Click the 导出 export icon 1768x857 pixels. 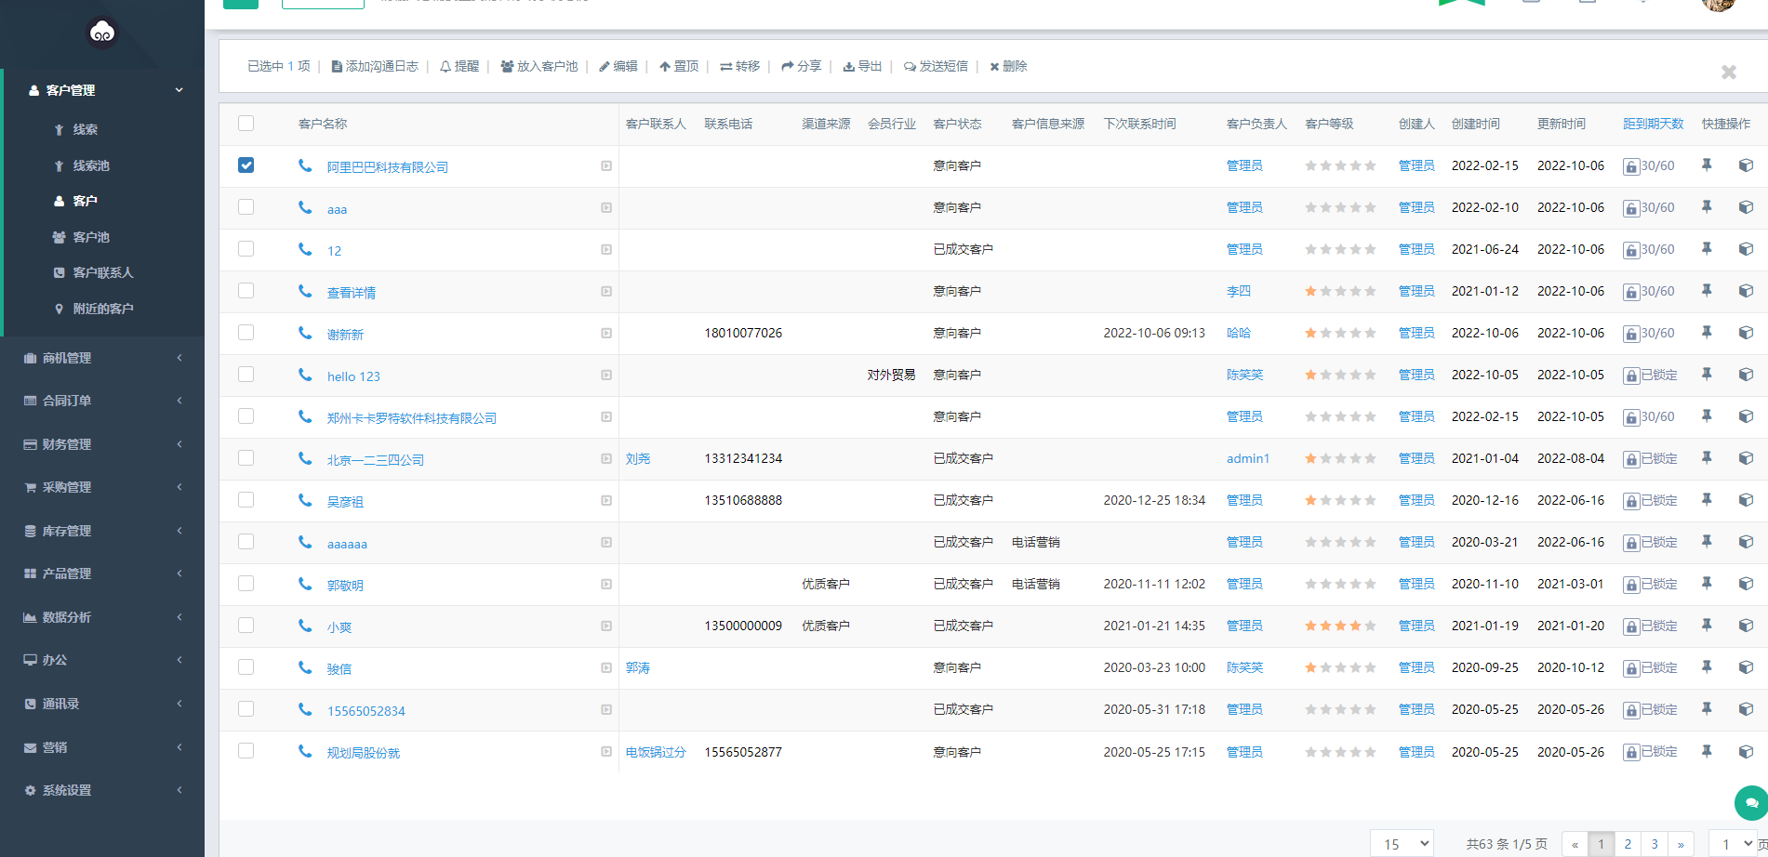pyautogui.click(x=847, y=66)
